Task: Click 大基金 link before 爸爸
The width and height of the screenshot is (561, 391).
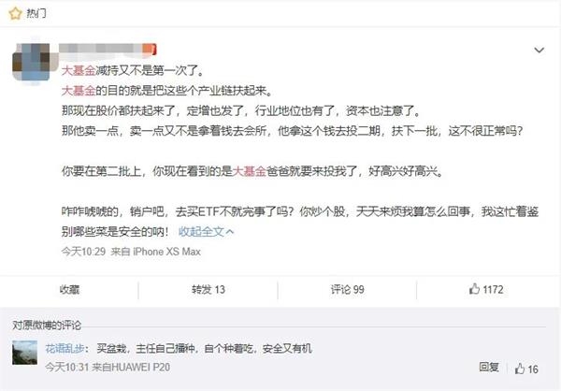Action: click(250, 171)
